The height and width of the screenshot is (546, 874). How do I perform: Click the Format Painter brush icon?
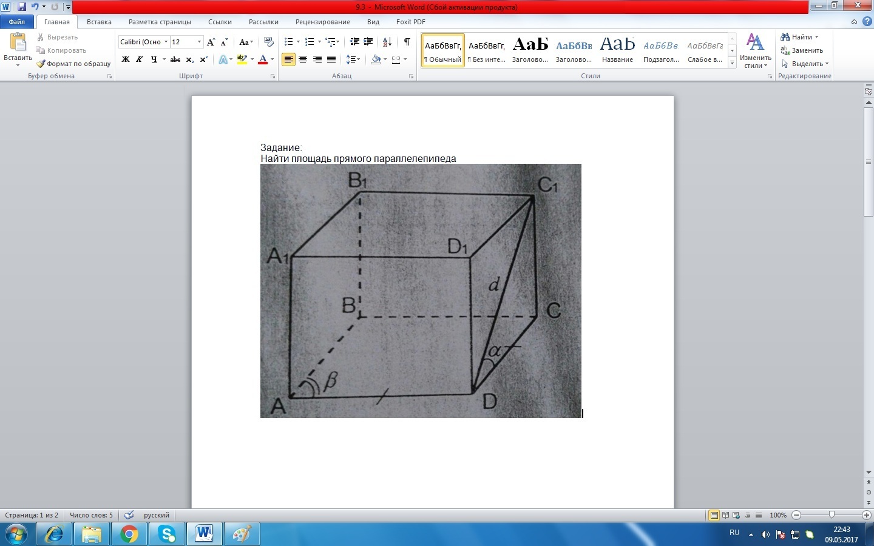(x=41, y=64)
